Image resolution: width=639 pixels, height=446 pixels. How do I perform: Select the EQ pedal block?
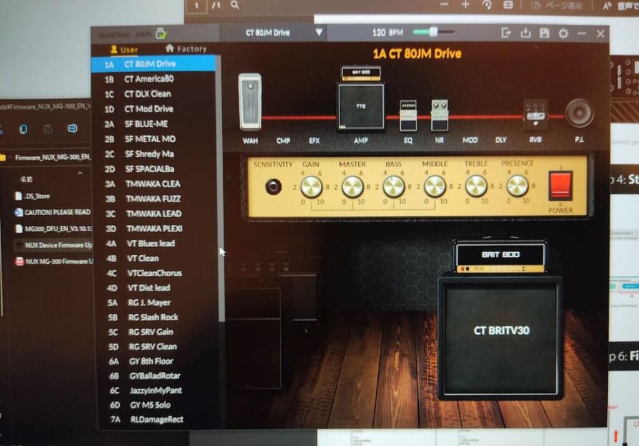click(x=408, y=115)
